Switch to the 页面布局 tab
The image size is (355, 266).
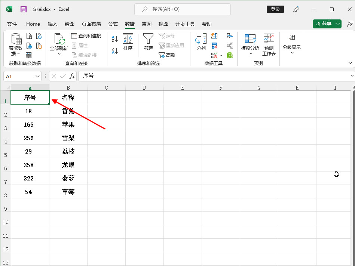(91, 24)
